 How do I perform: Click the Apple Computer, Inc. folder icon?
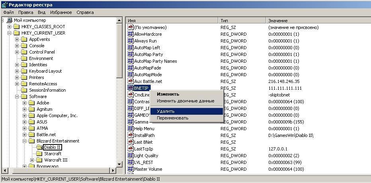[31, 116]
